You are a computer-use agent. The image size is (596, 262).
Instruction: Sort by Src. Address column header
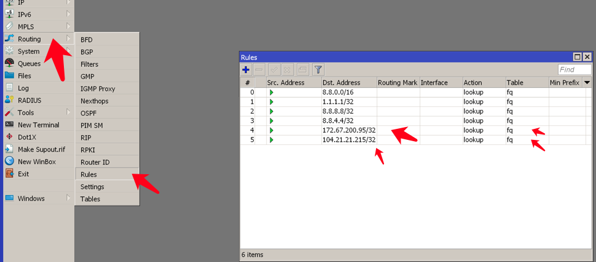tap(294, 82)
